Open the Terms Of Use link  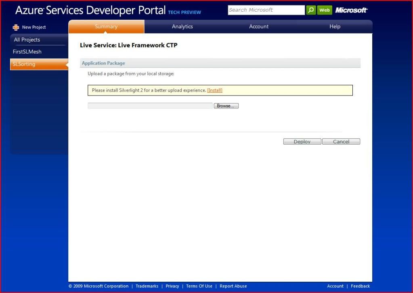[199, 286]
